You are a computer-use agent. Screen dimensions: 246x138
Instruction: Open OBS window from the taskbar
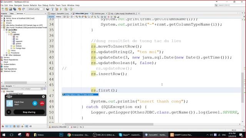point(104,135)
